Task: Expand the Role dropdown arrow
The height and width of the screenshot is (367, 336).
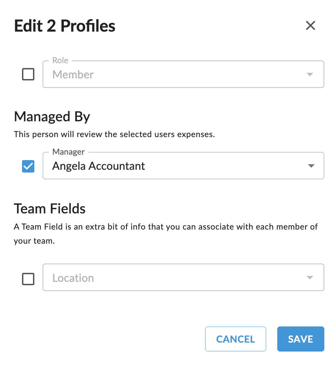Action: (310, 75)
